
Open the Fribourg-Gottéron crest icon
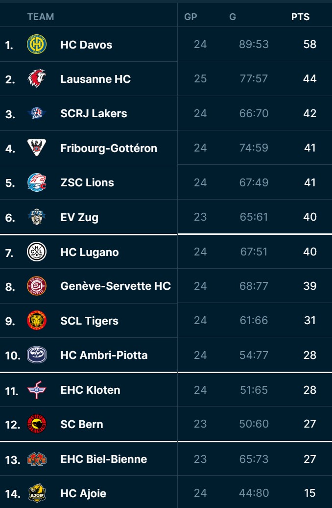coord(37,148)
